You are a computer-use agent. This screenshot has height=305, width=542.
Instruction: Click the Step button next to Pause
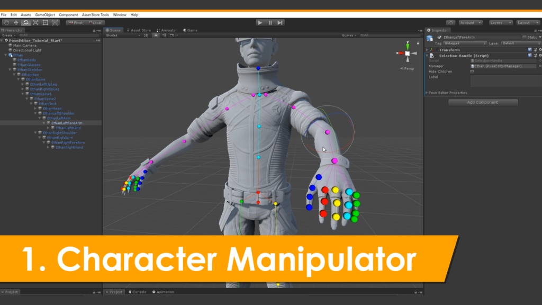pyautogui.click(x=279, y=22)
